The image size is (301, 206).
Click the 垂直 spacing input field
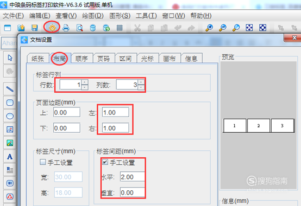133,192
